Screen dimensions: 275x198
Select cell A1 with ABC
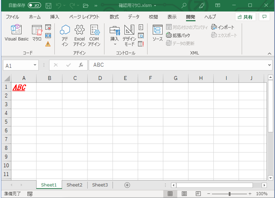(x=24, y=87)
